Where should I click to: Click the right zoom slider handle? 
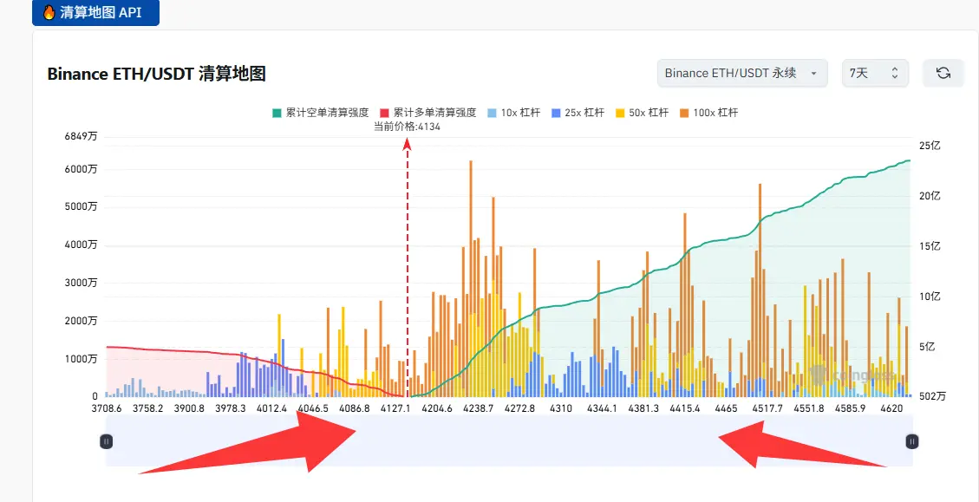click(x=912, y=441)
